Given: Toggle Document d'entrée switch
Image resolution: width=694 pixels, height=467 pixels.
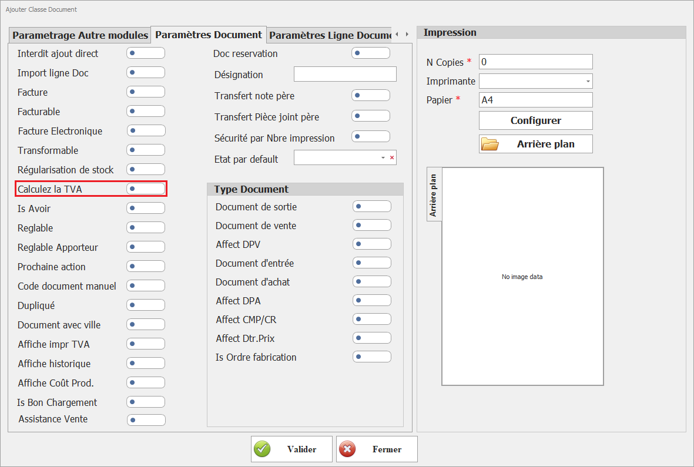Looking at the screenshot, I should click(372, 263).
